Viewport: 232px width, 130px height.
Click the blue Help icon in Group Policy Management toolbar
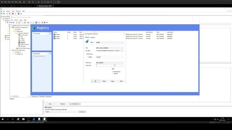tap(18, 14)
